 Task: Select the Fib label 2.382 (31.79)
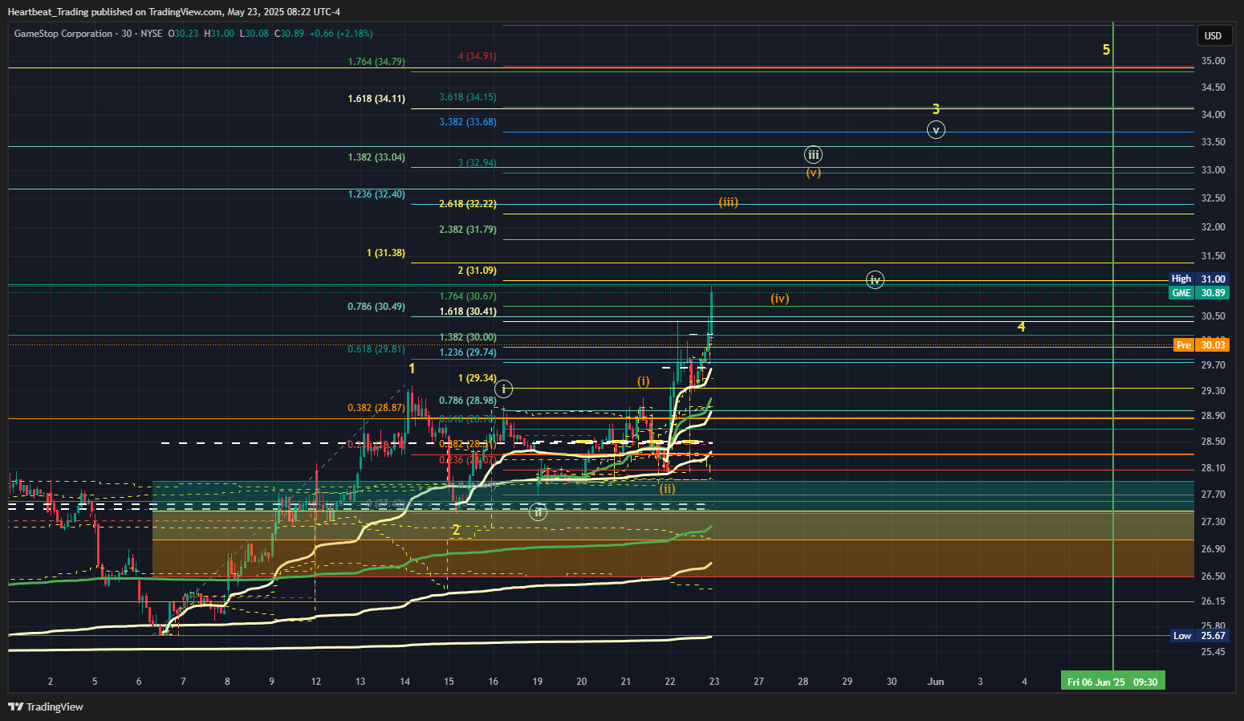(468, 230)
